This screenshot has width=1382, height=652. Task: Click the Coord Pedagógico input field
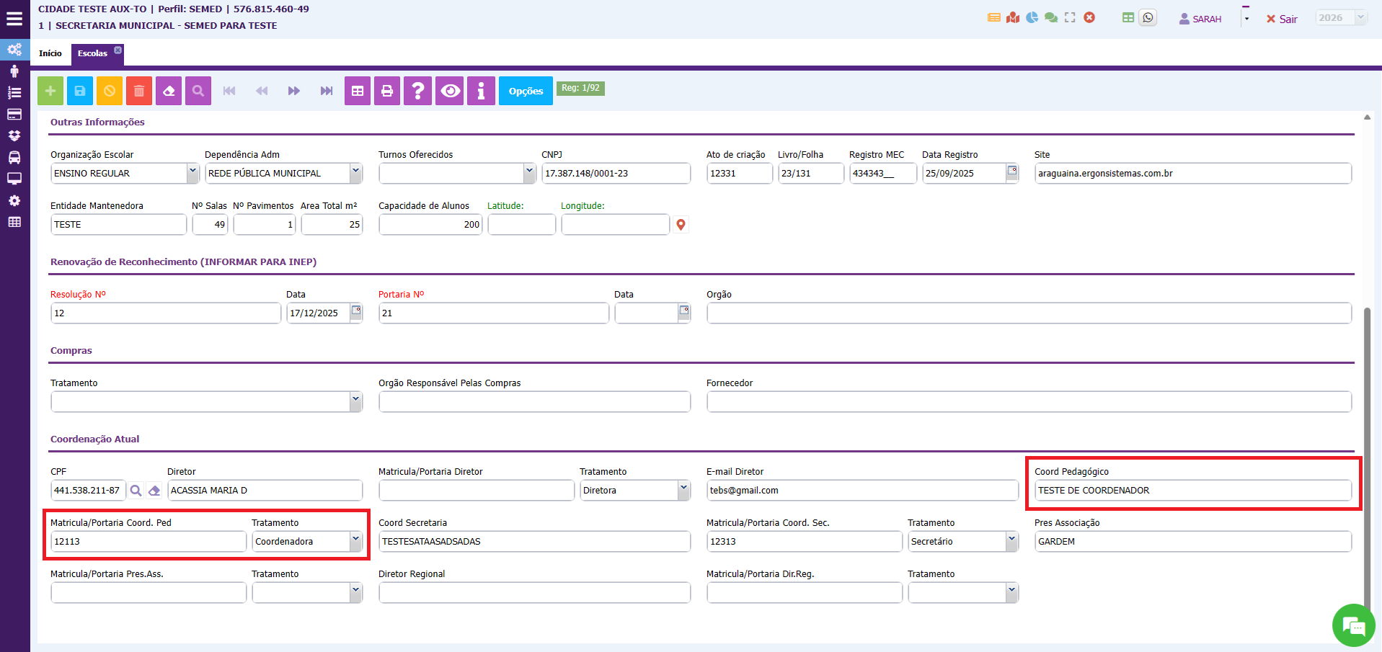[x=1192, y=491]
